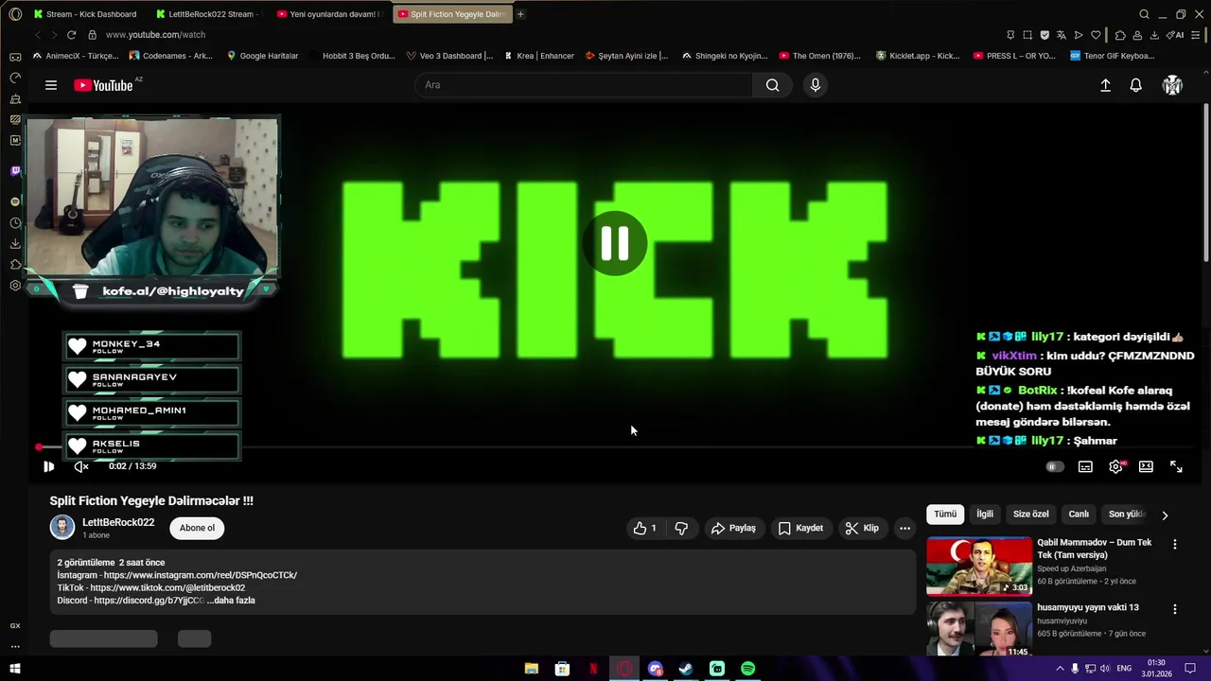Open the player settings gear
1211x681 pixels.
(x=1116, y=466)
